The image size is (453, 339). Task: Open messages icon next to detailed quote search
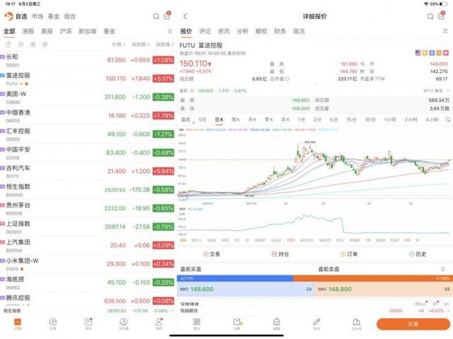(x=441, y=16)
